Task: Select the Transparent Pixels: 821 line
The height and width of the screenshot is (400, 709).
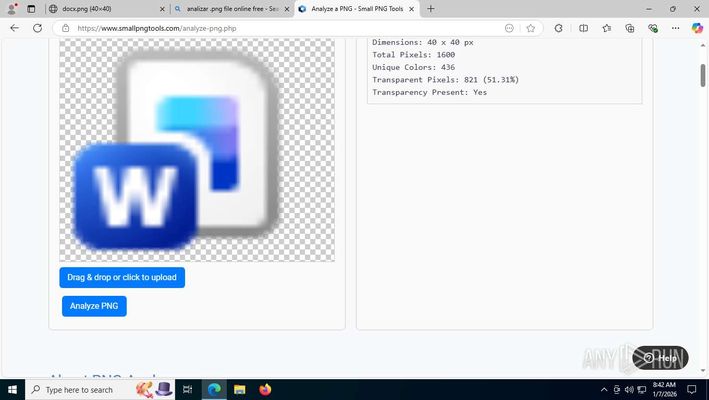Action: (x=446, y=80)
